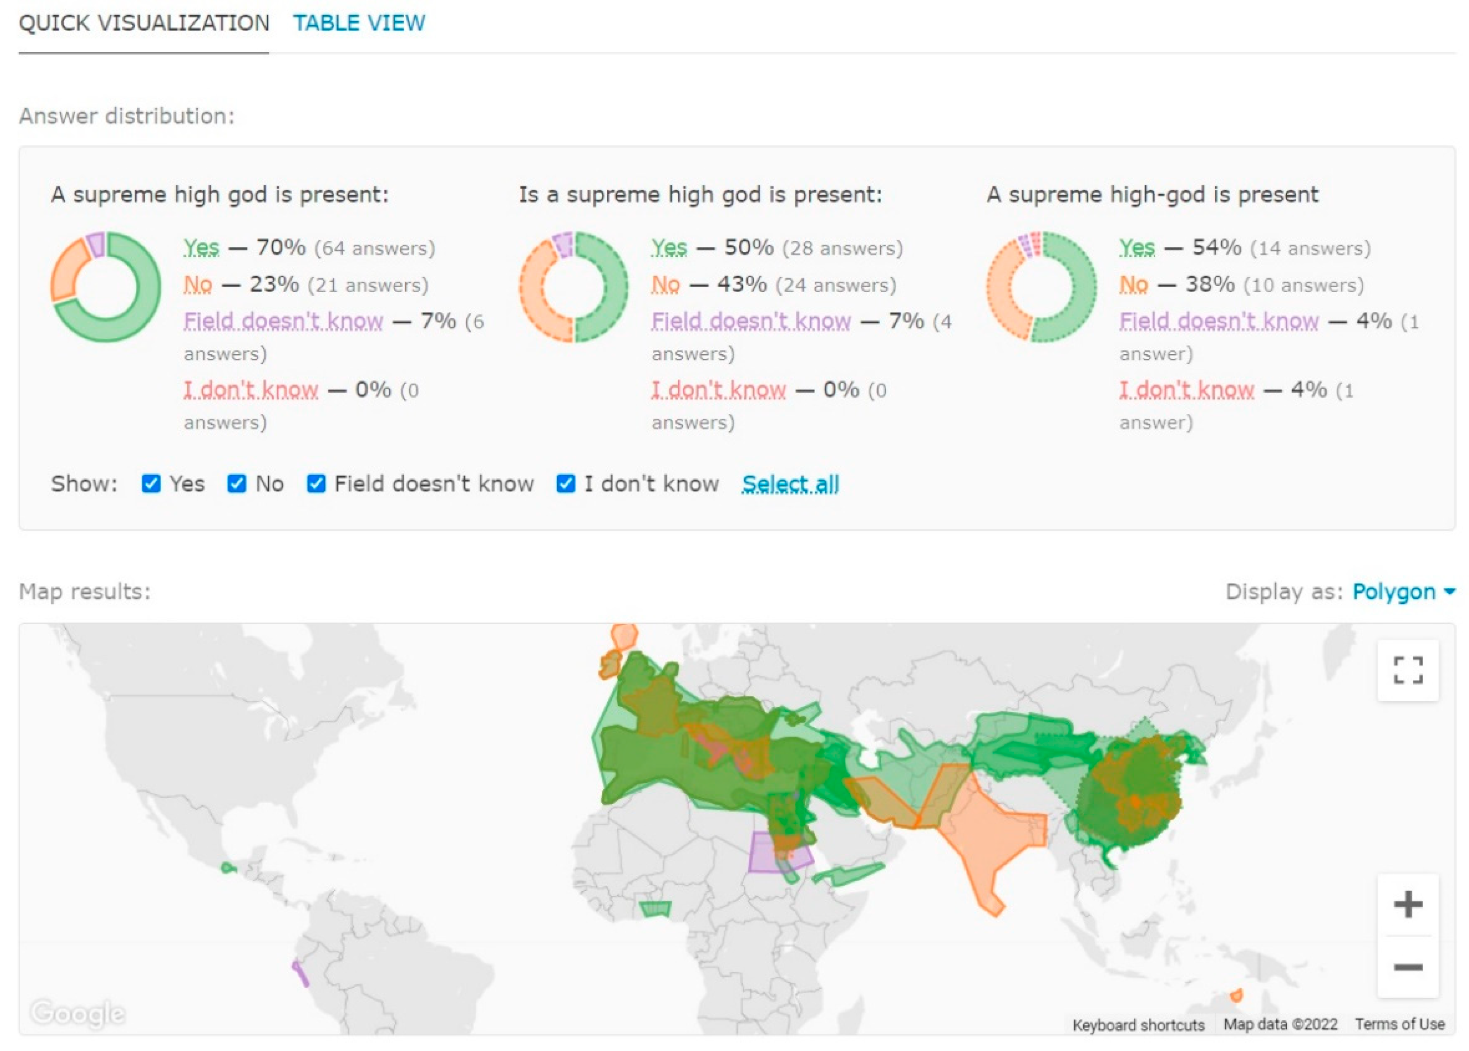The image size is (1469, 1051).
Task: Click the Select all link
Action: [790, 484]
